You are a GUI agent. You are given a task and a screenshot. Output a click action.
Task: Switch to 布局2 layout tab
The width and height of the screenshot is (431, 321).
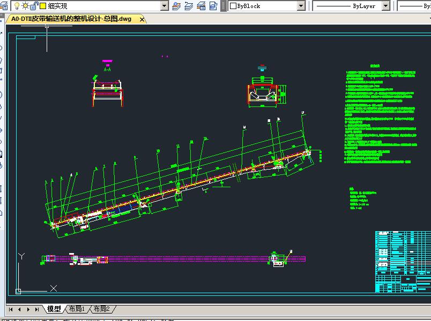pyautogui.click(x=101, y=309)
